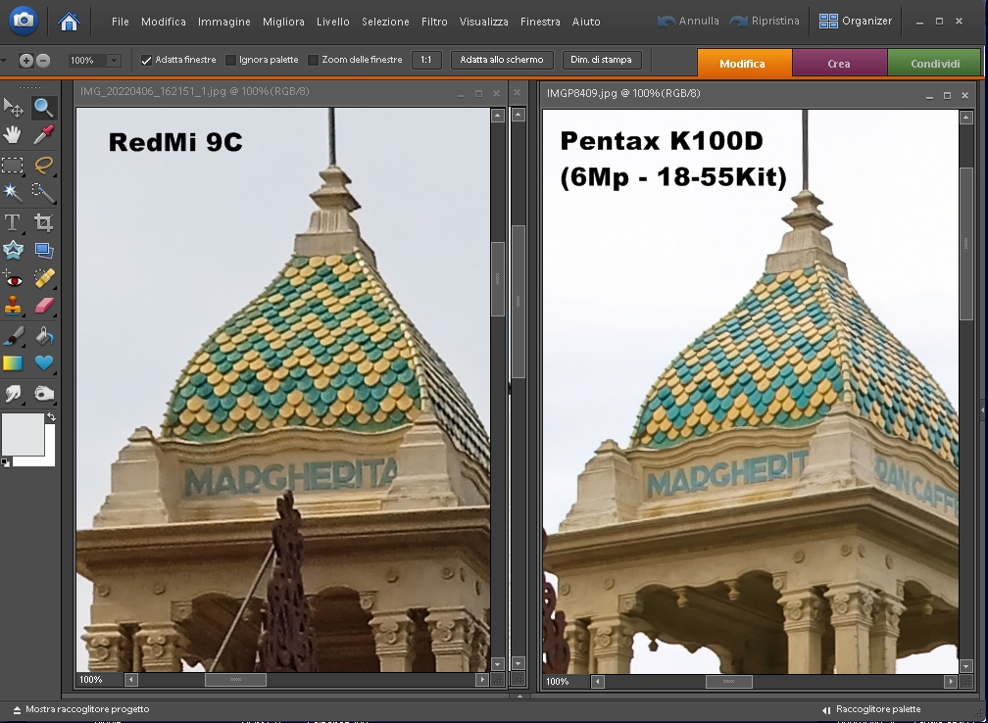Click Dim. di stampa button
The width and height of the screenshot is (988, 723).
tap(601, 60)
